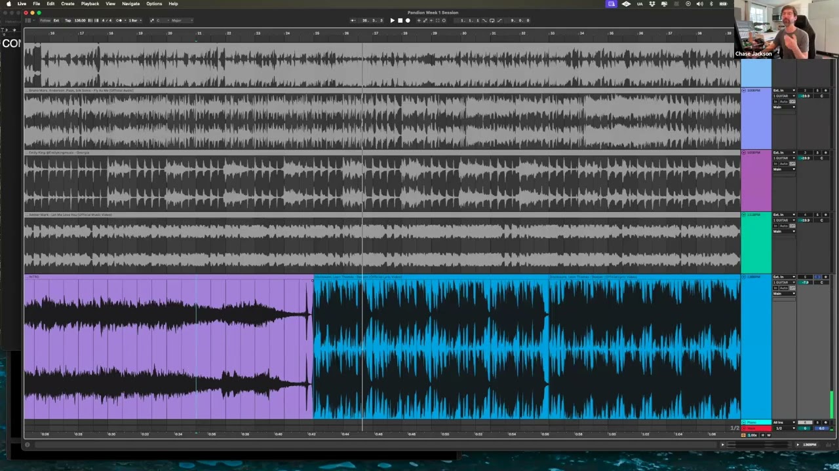Viewport: 839px width, 471px height.
Task: Open the Live application menu
Action: 22,4
